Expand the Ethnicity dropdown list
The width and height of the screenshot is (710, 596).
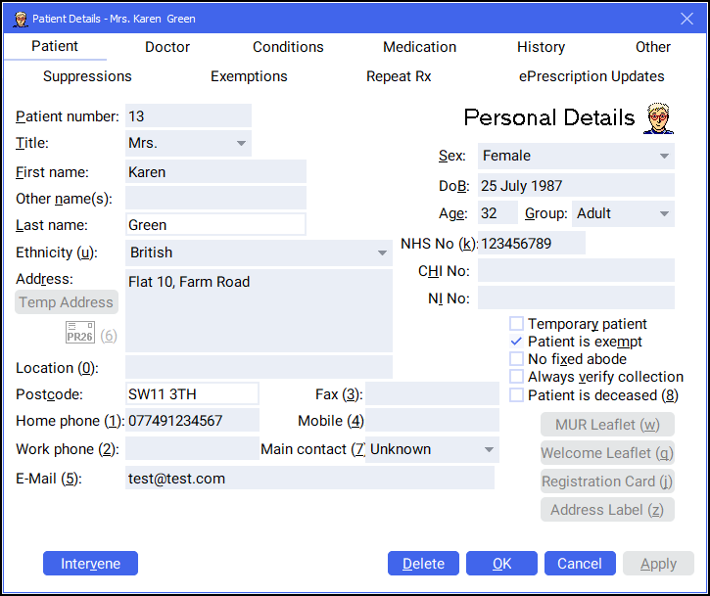click(382, 253)
